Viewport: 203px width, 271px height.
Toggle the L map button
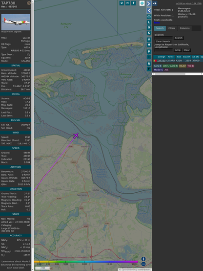(149, 23)
